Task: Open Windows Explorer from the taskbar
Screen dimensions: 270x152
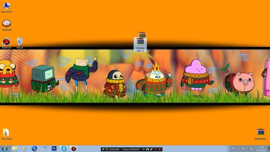Action: [15, 149]
